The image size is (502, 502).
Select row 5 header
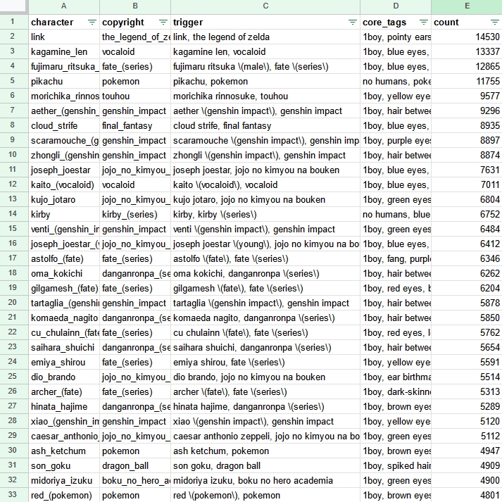[14, 82]
